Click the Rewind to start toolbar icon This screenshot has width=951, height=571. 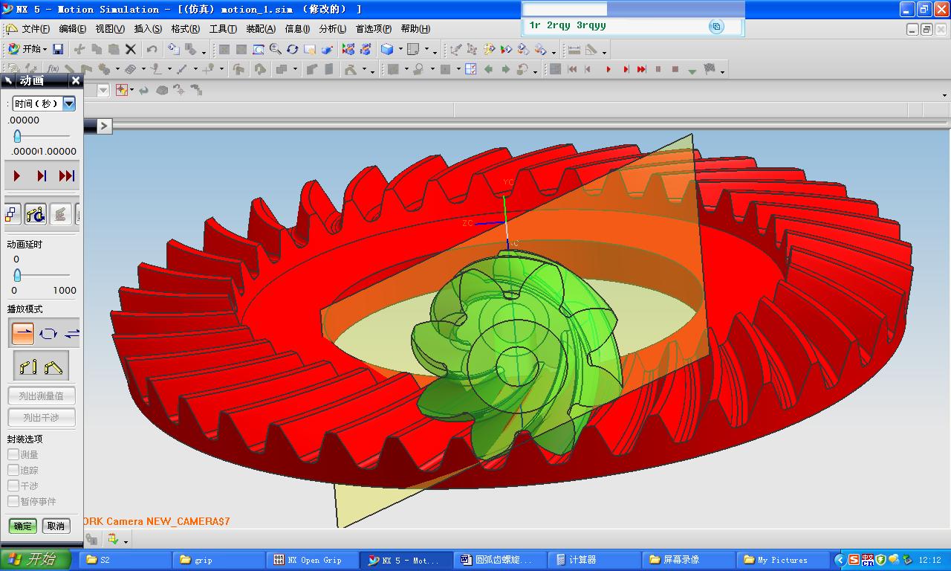pos(572,69)
